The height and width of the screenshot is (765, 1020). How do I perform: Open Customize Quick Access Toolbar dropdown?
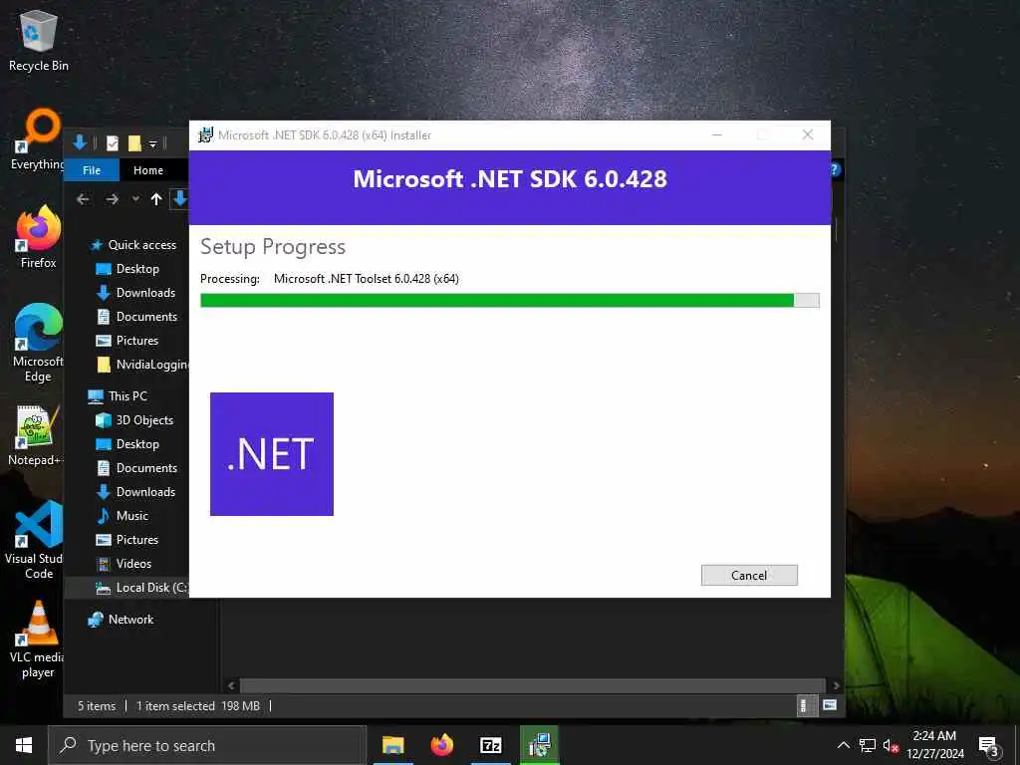pyautogui.click(x=152, y=143)
